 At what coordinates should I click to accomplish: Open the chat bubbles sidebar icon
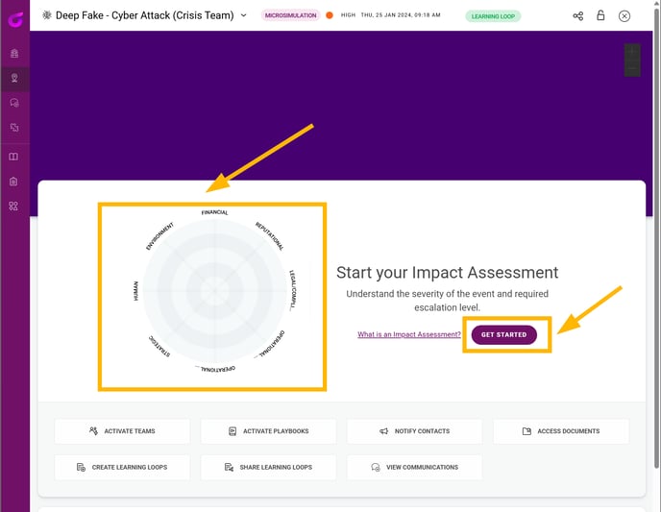coord(14,103)
